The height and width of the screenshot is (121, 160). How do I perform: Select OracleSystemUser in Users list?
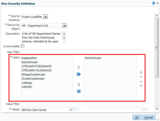33,79
